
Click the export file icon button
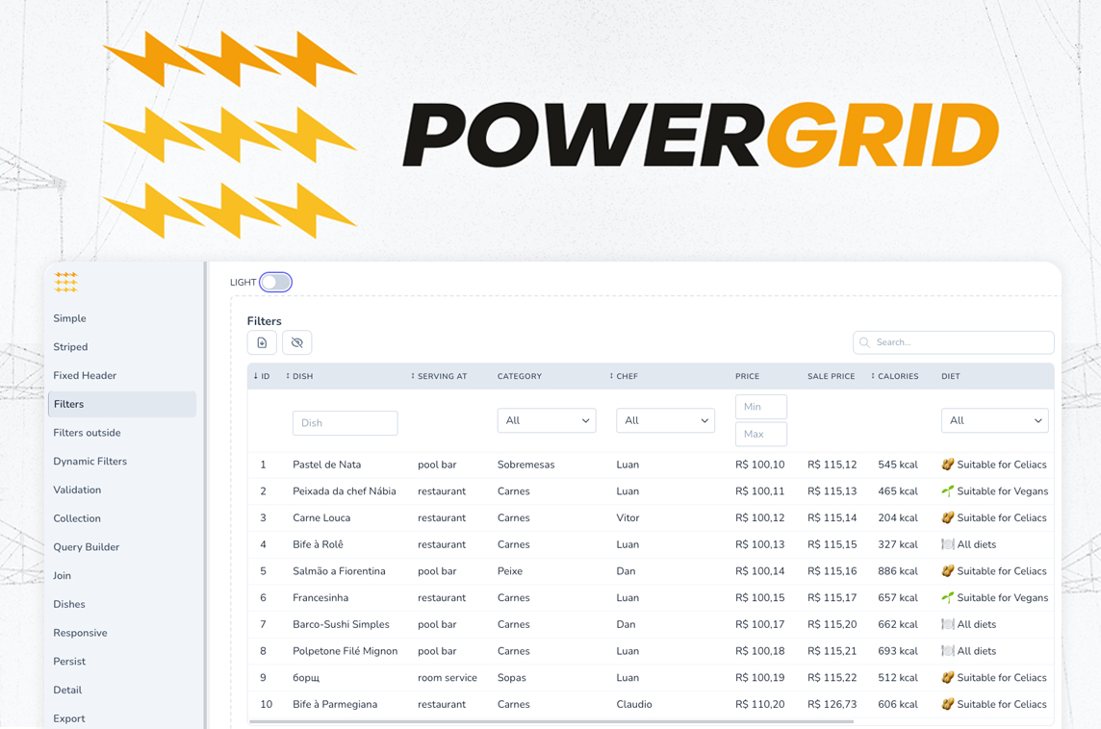[x=262, y=342]
